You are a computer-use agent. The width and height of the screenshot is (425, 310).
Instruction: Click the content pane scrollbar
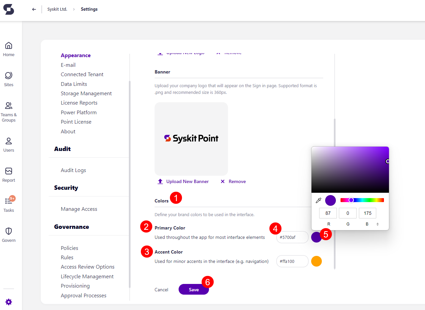(335, 194)
